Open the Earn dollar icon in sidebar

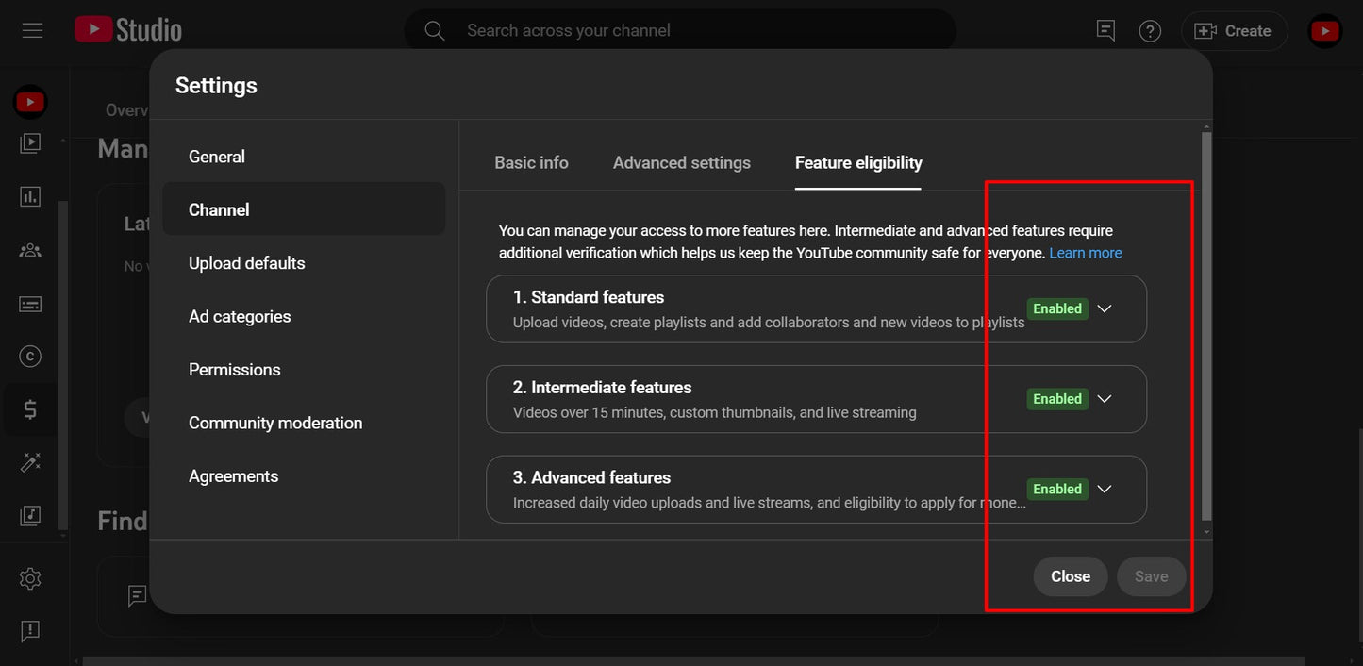30,409
